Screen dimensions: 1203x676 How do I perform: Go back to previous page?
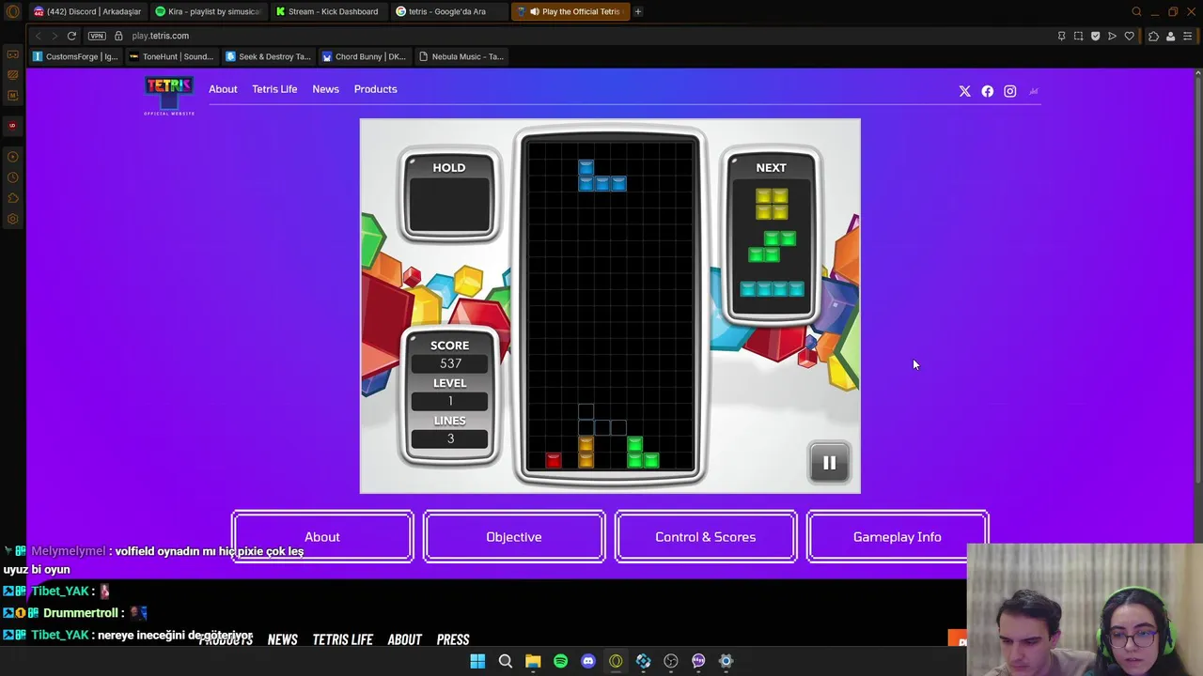(x=39, y=36)
